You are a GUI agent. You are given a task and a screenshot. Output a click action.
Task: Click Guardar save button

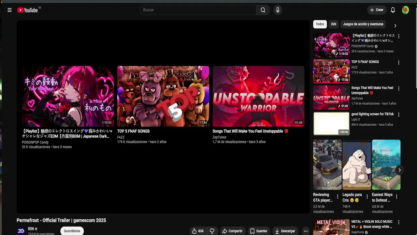[259, 231]
